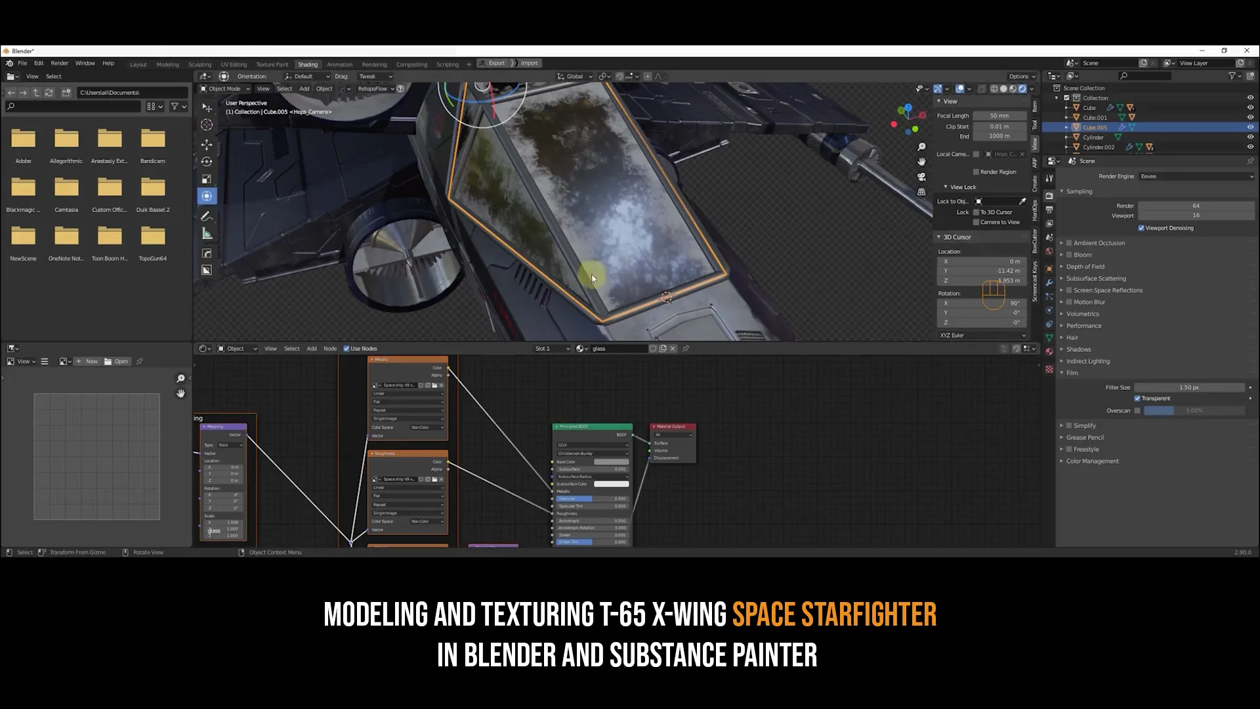Open the Render menu

pos(59,63)
